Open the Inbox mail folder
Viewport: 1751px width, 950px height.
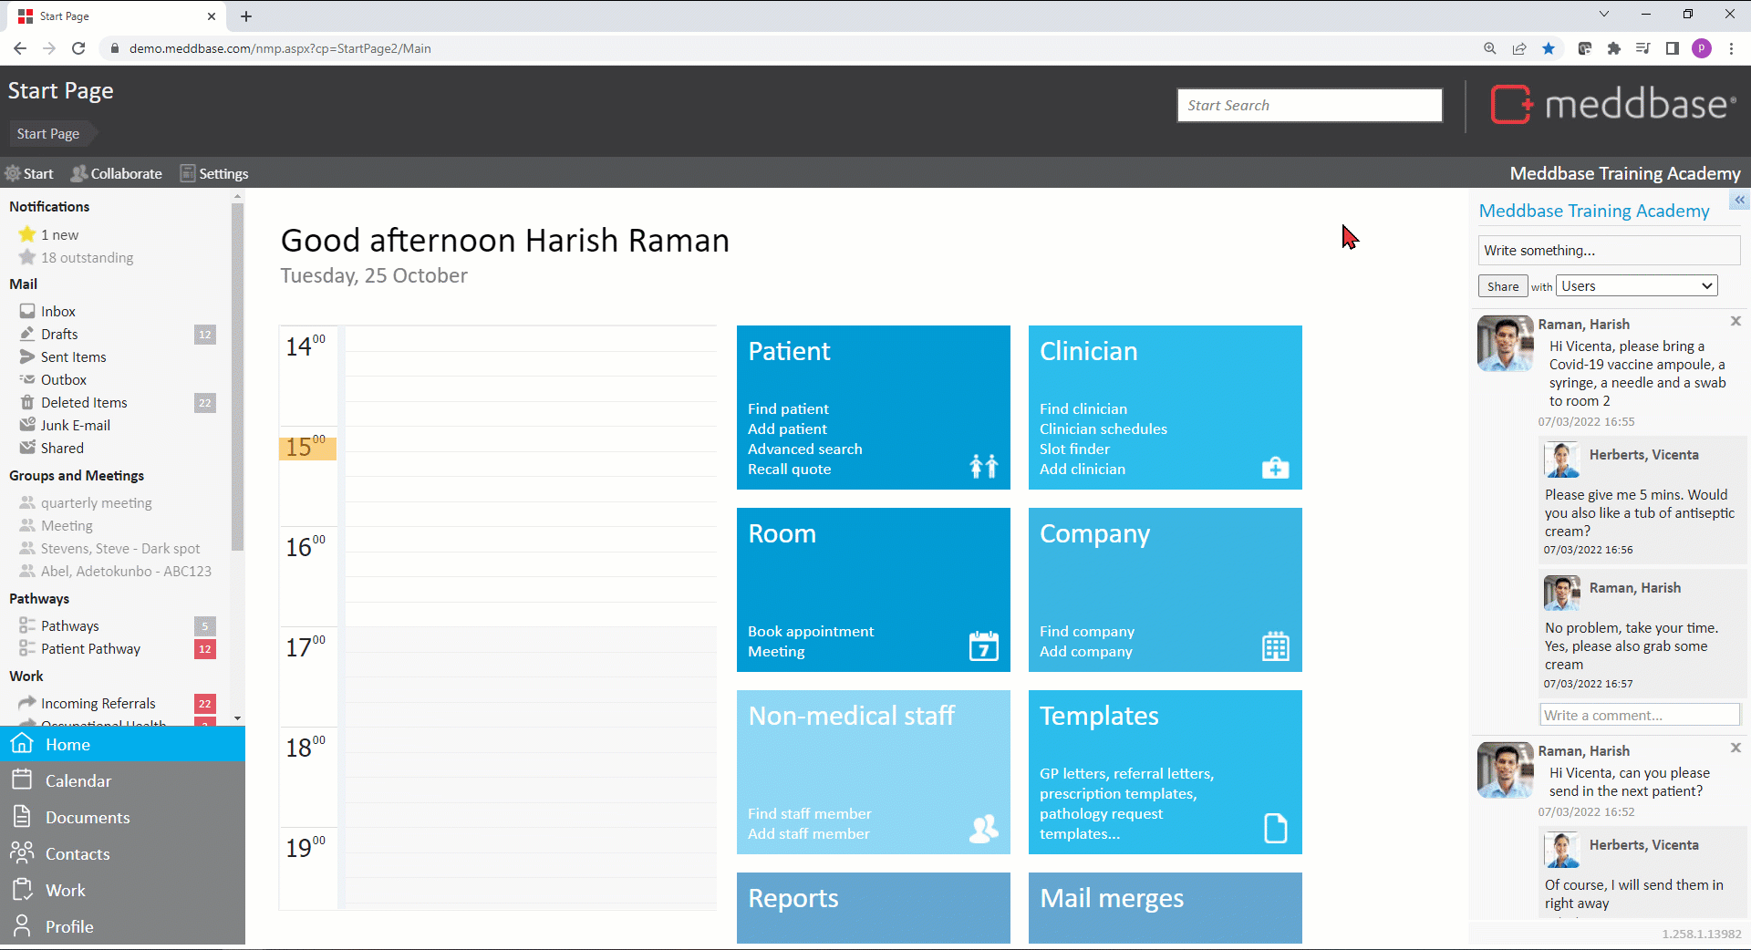click(x=58, y=312)
